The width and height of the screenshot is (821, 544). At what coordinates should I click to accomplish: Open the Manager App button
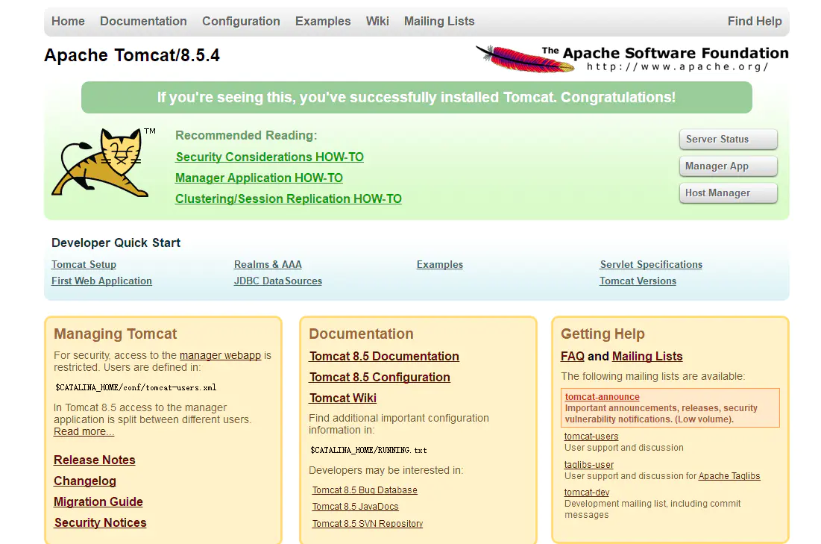729,166
